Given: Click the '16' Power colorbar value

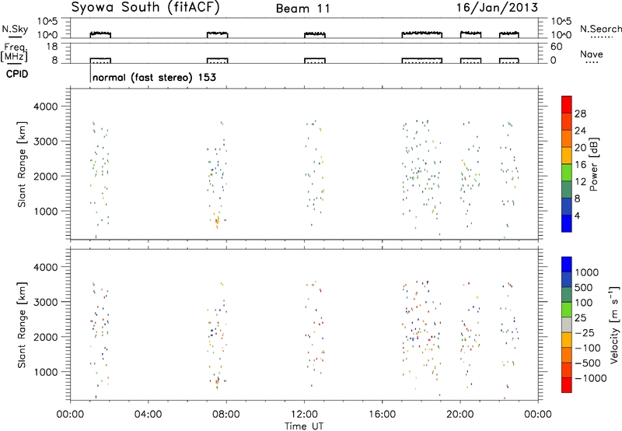Looking at the screenshot, I should 580,165.
